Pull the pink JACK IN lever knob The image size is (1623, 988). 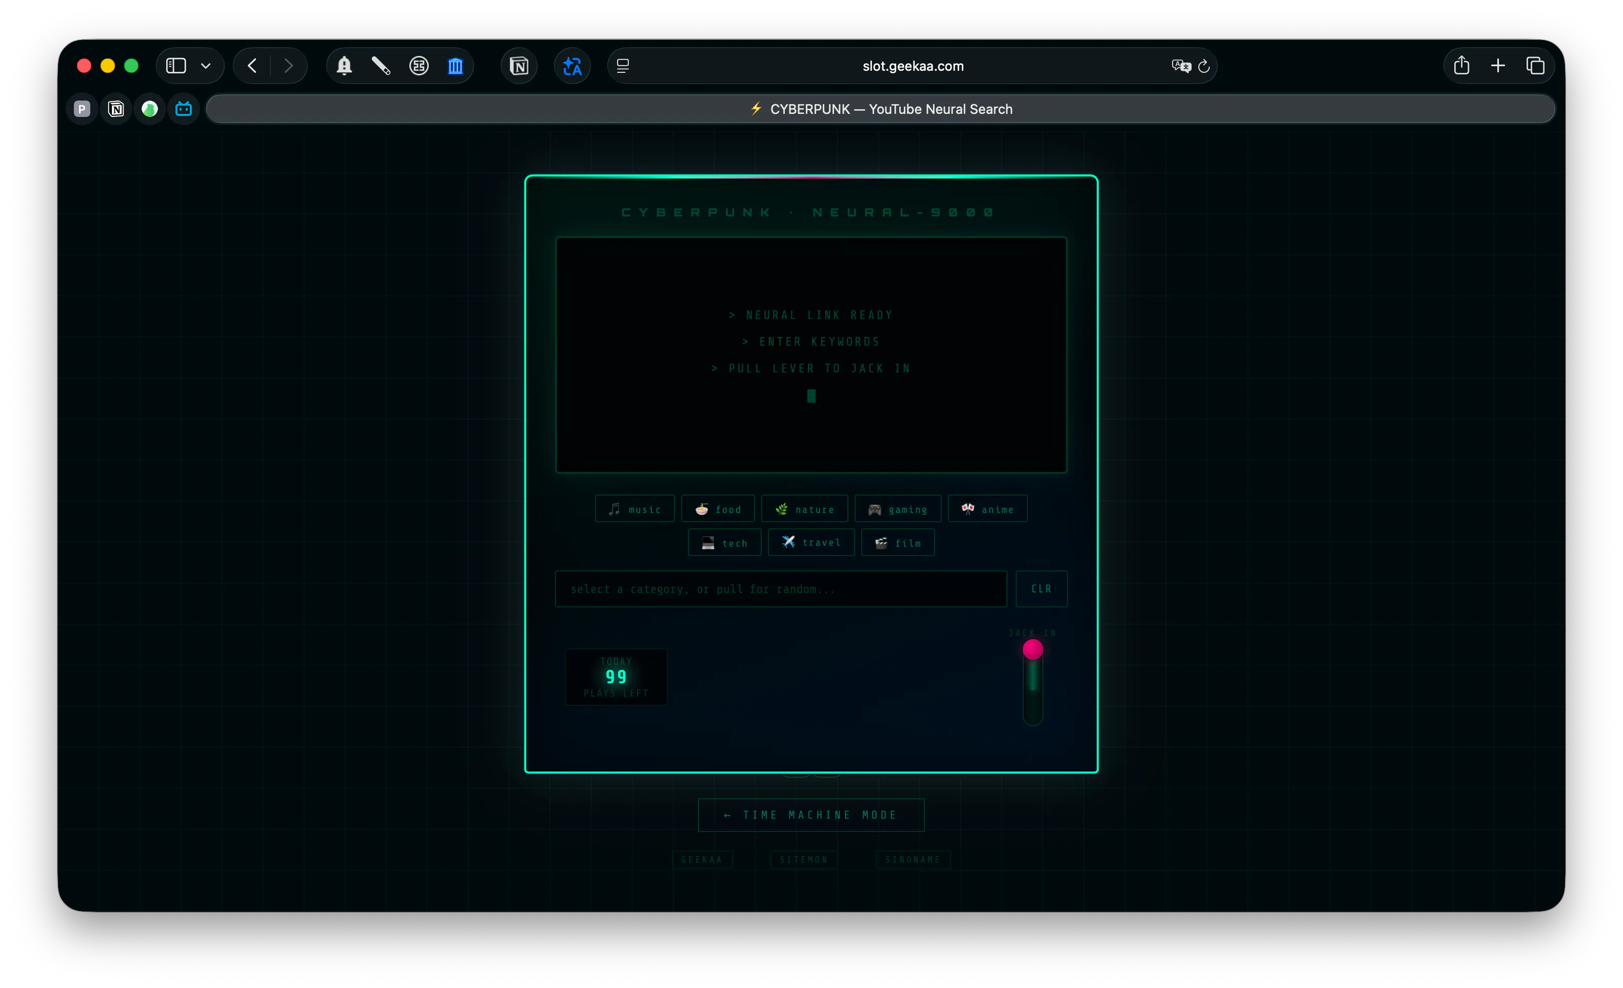[1033, 650]
